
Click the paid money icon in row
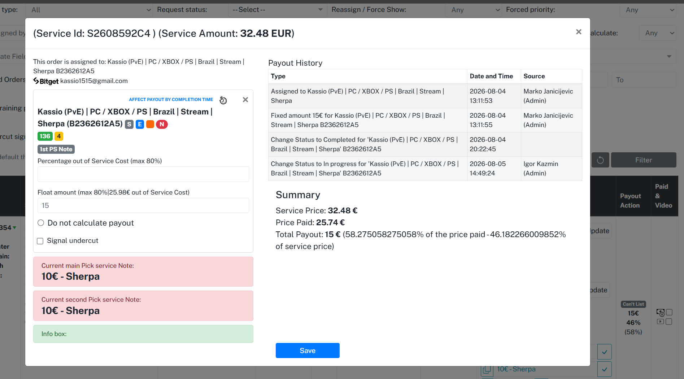click(660, 313)
